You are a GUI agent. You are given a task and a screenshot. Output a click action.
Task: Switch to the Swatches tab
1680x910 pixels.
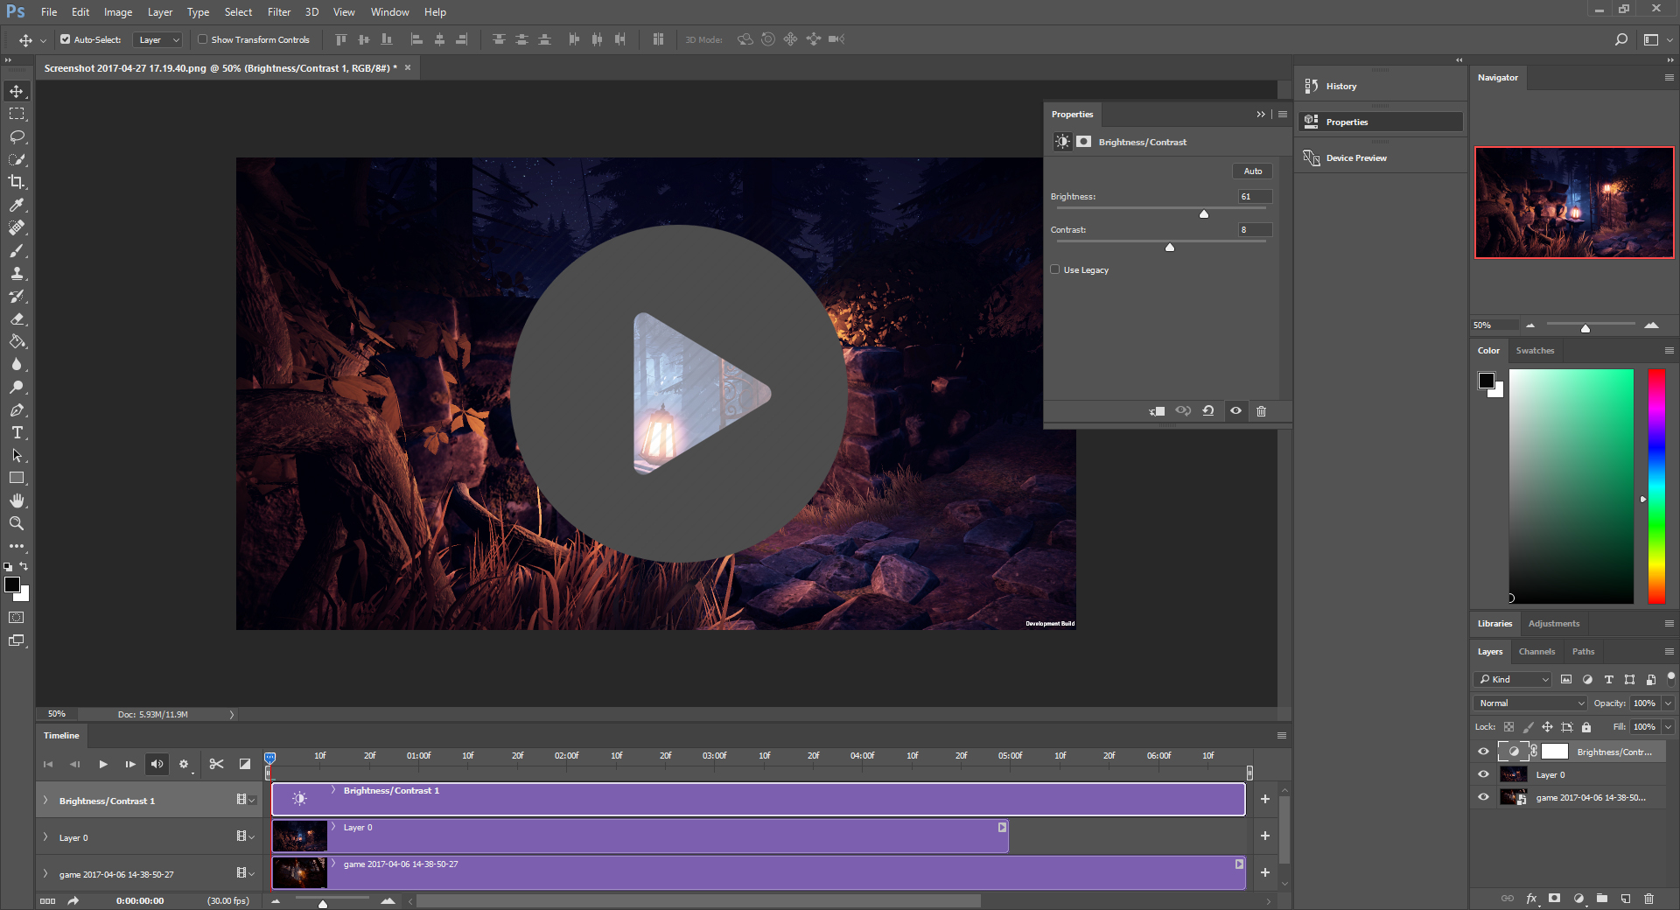[1535, 351]
